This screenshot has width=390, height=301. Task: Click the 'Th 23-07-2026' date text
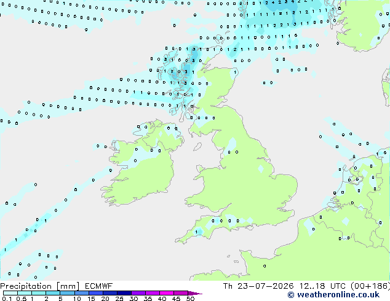(258, 286)
